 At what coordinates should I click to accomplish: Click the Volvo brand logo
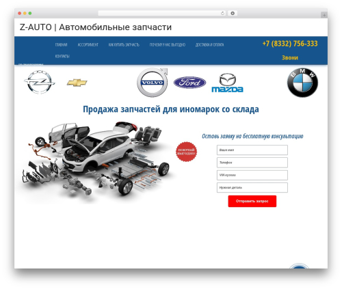[153, 82]
